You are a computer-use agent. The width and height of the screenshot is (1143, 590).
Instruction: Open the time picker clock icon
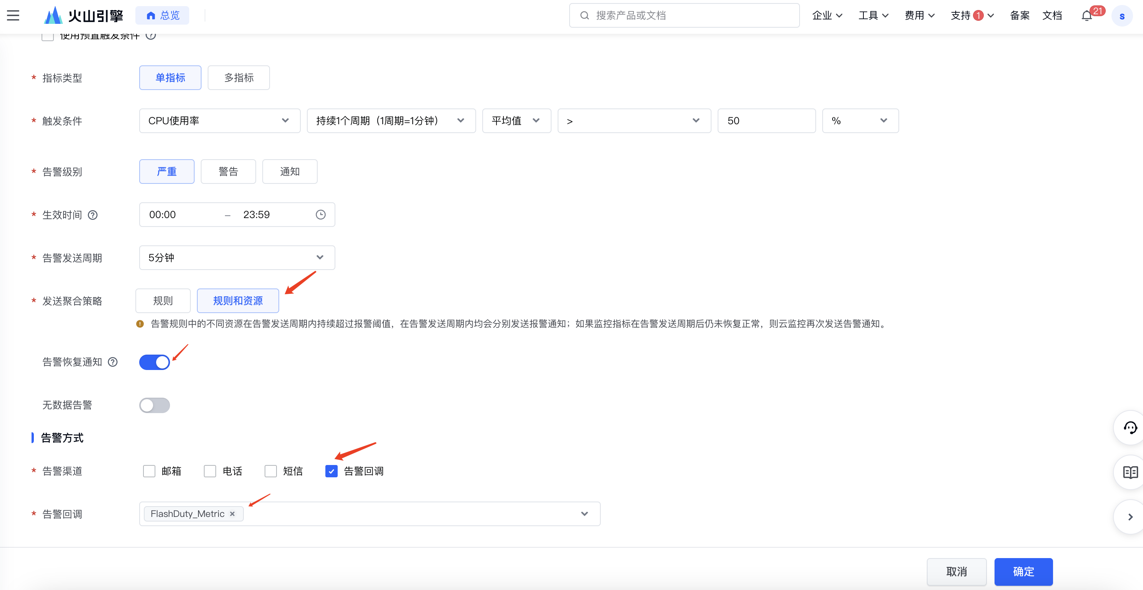(x=320, y=215)
